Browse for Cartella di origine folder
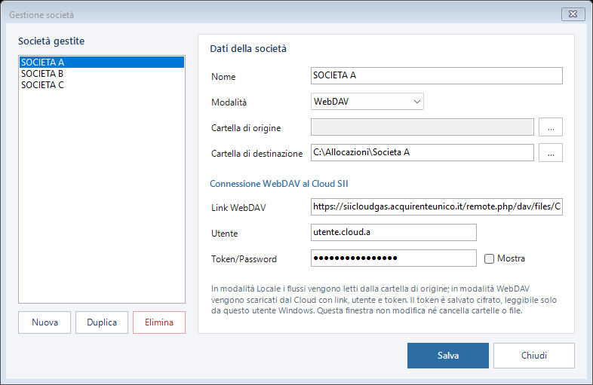Viewport: 593px width, 385px height. [551, 127]
